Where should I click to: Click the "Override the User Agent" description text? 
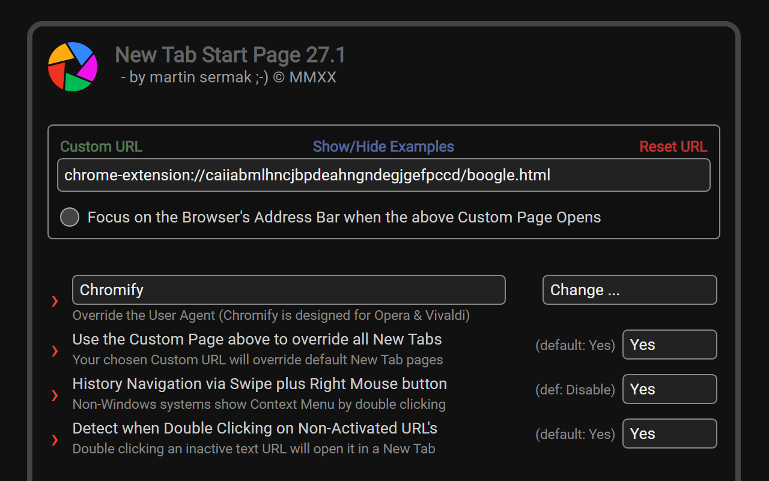pos(271,315)
